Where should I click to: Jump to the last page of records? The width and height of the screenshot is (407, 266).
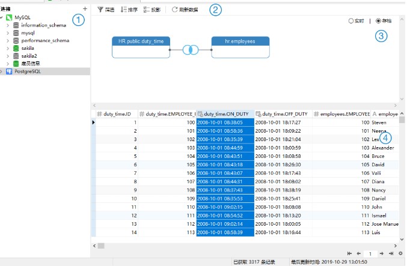[391, 254]
